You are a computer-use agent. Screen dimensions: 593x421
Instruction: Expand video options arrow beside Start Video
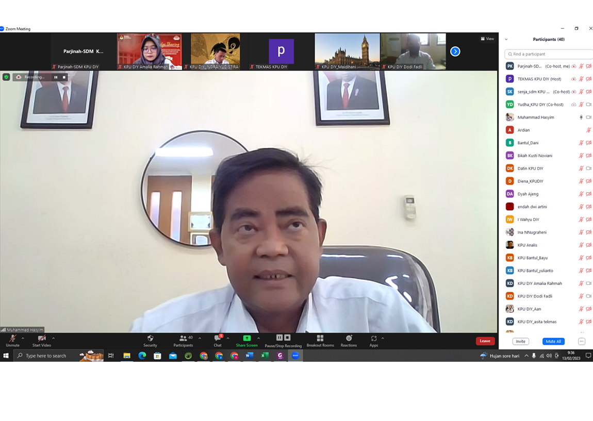coord(53,339)
